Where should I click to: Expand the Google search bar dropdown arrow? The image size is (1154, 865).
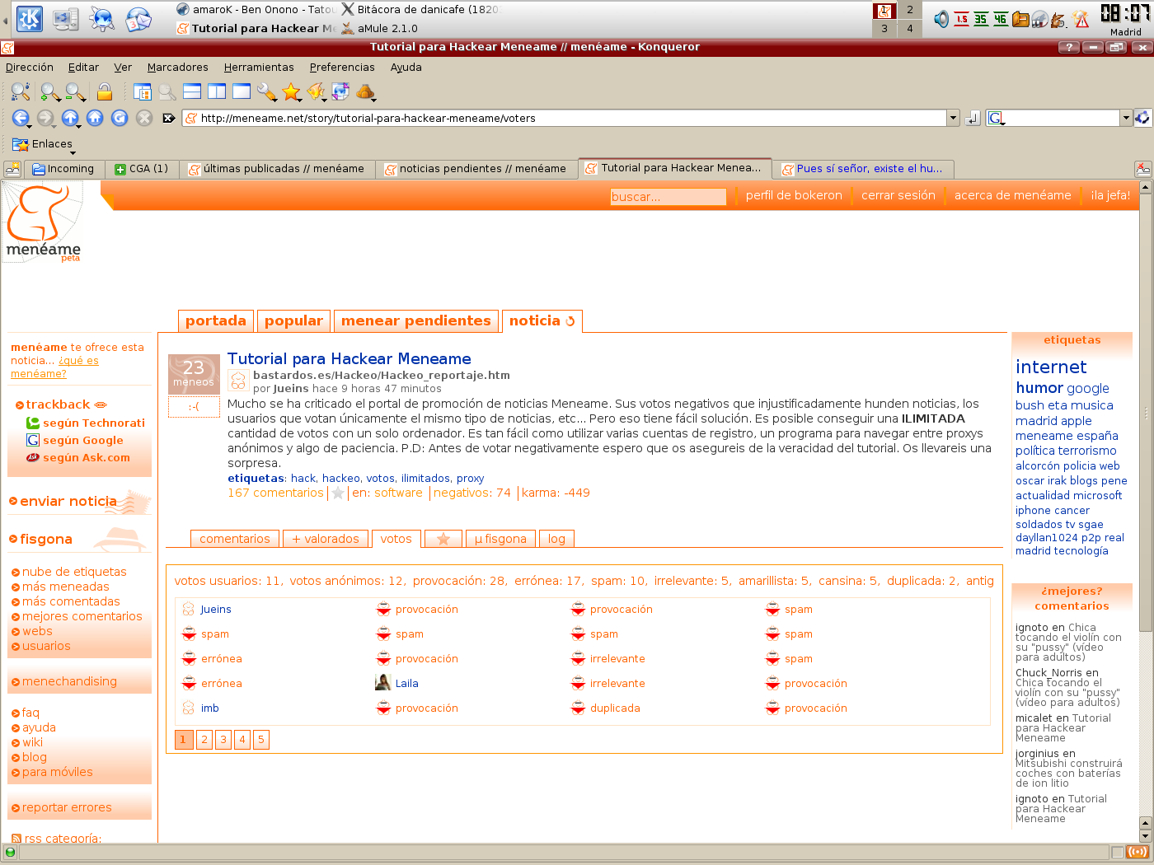pos(1125,119)
